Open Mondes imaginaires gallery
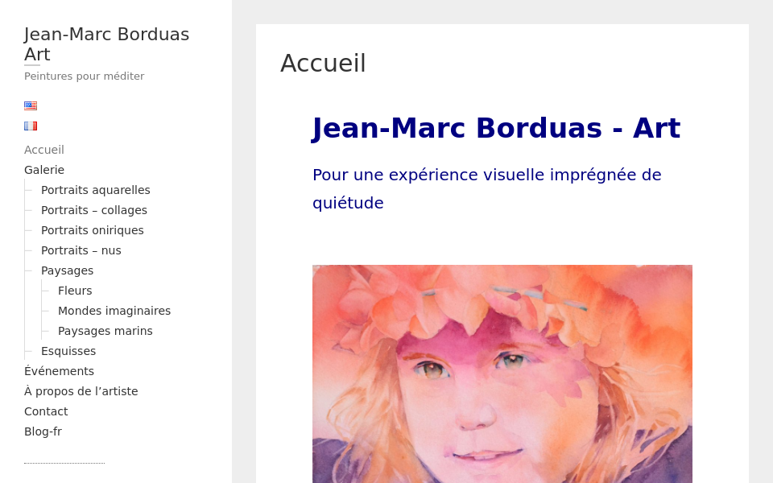The height and width of the screenshot is (483, 773). pyautogui.click(x=114, y=311)
